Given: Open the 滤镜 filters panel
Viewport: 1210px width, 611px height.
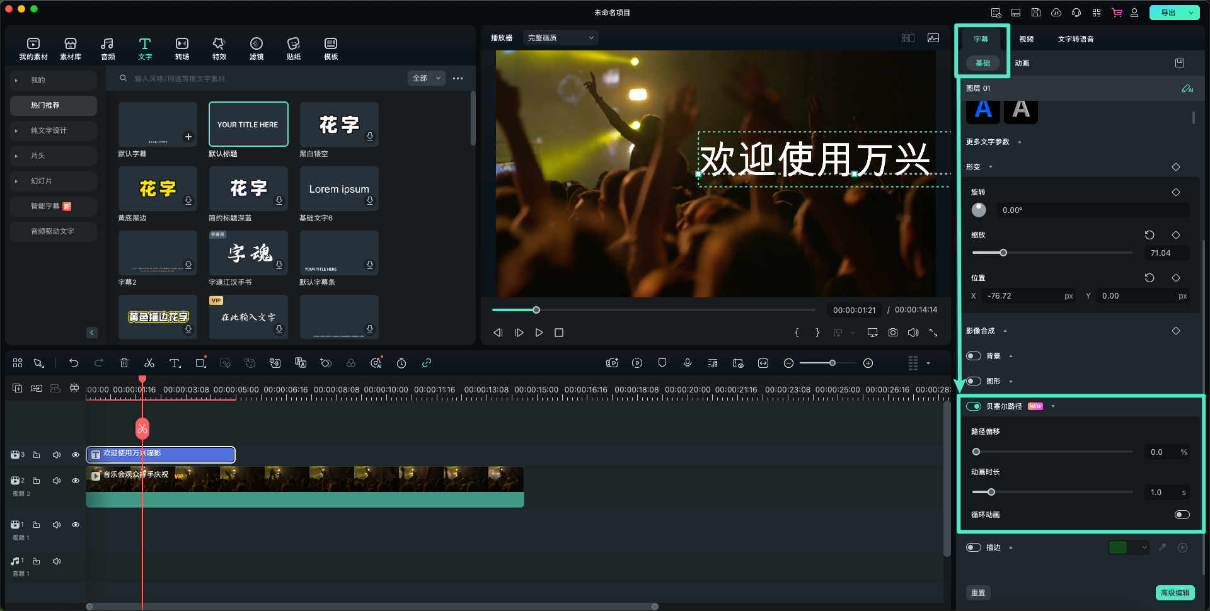Looking at the screenshot, I should (x=256, y=49).
